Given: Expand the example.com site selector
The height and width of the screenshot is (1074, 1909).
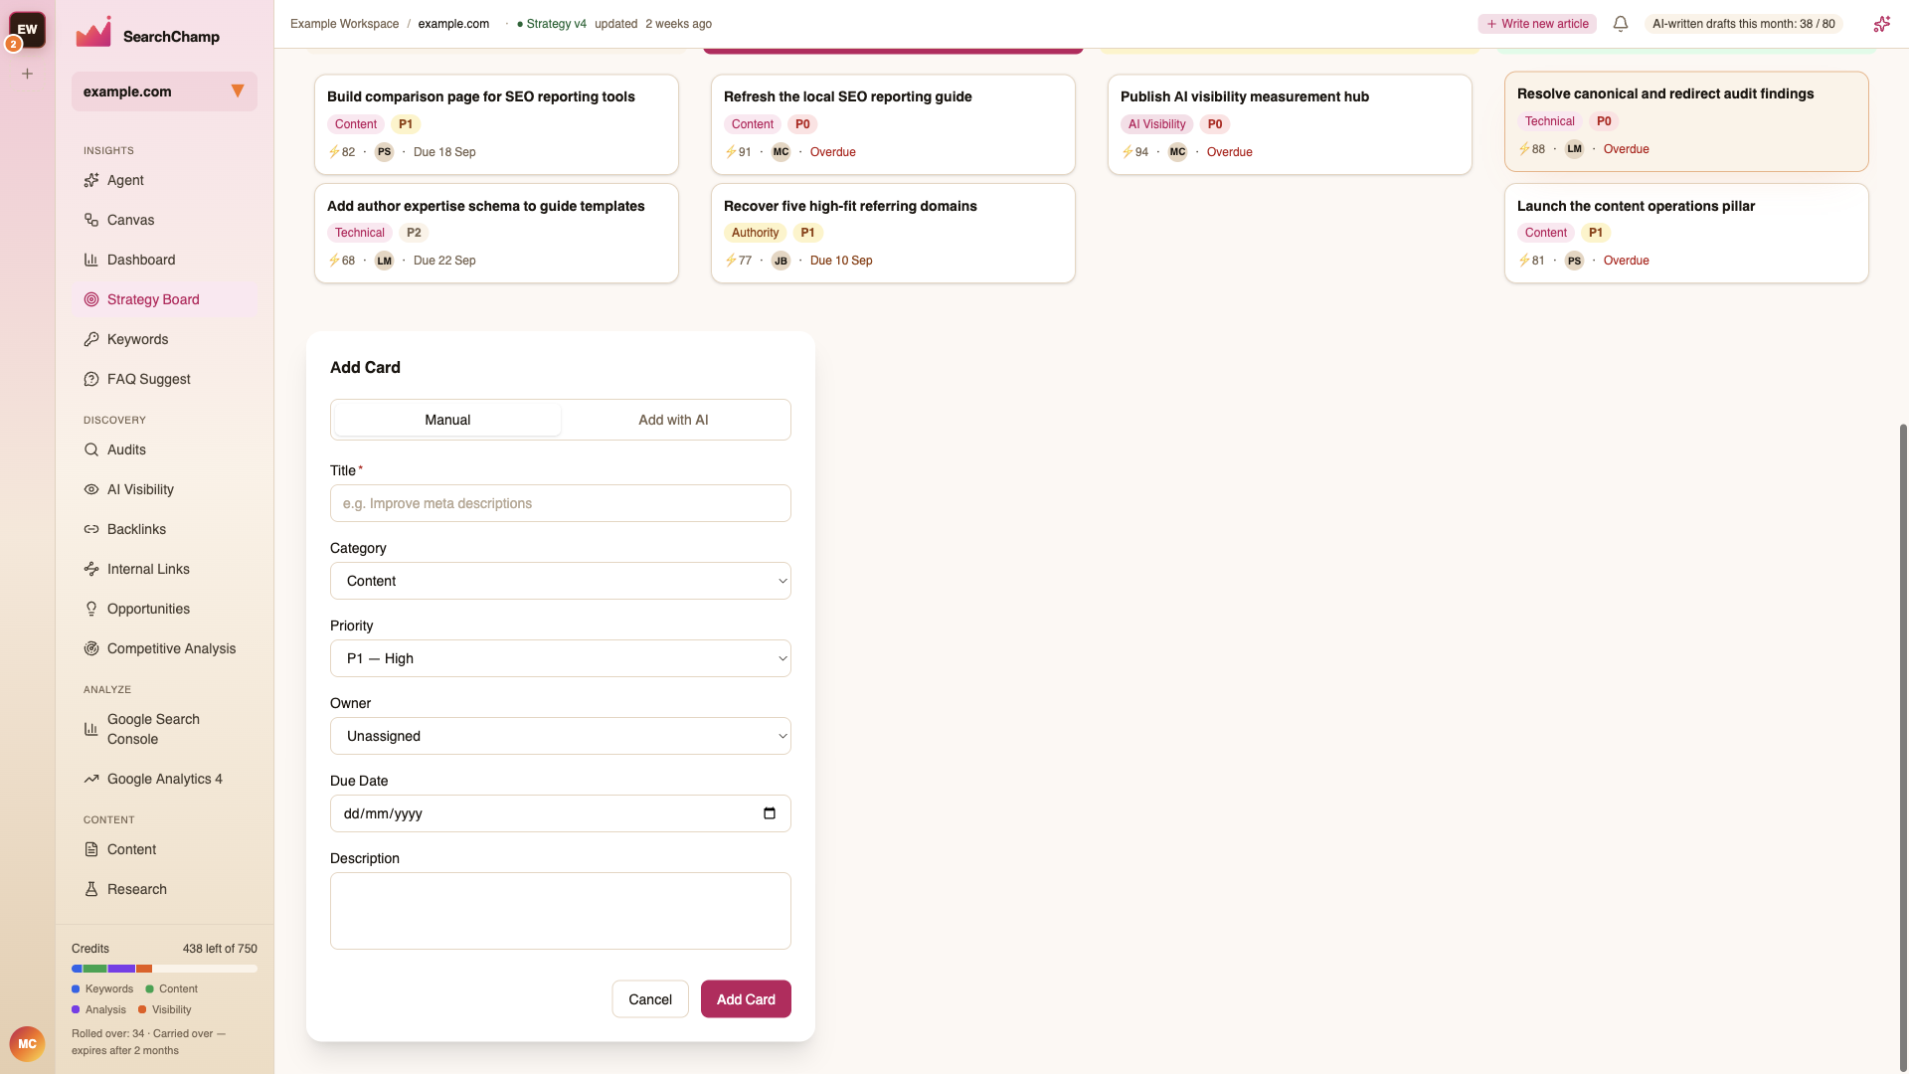Looking at the screenshot, I should (164, 91).
